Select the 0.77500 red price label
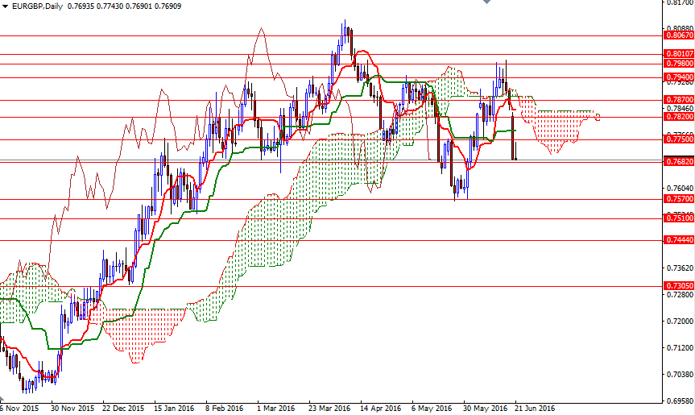Viewport: 695px width, 415px height. [x=679, y=139]
